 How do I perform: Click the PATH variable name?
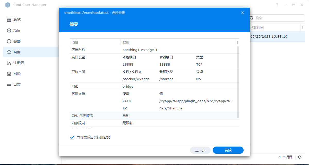(x=127, y=101)
